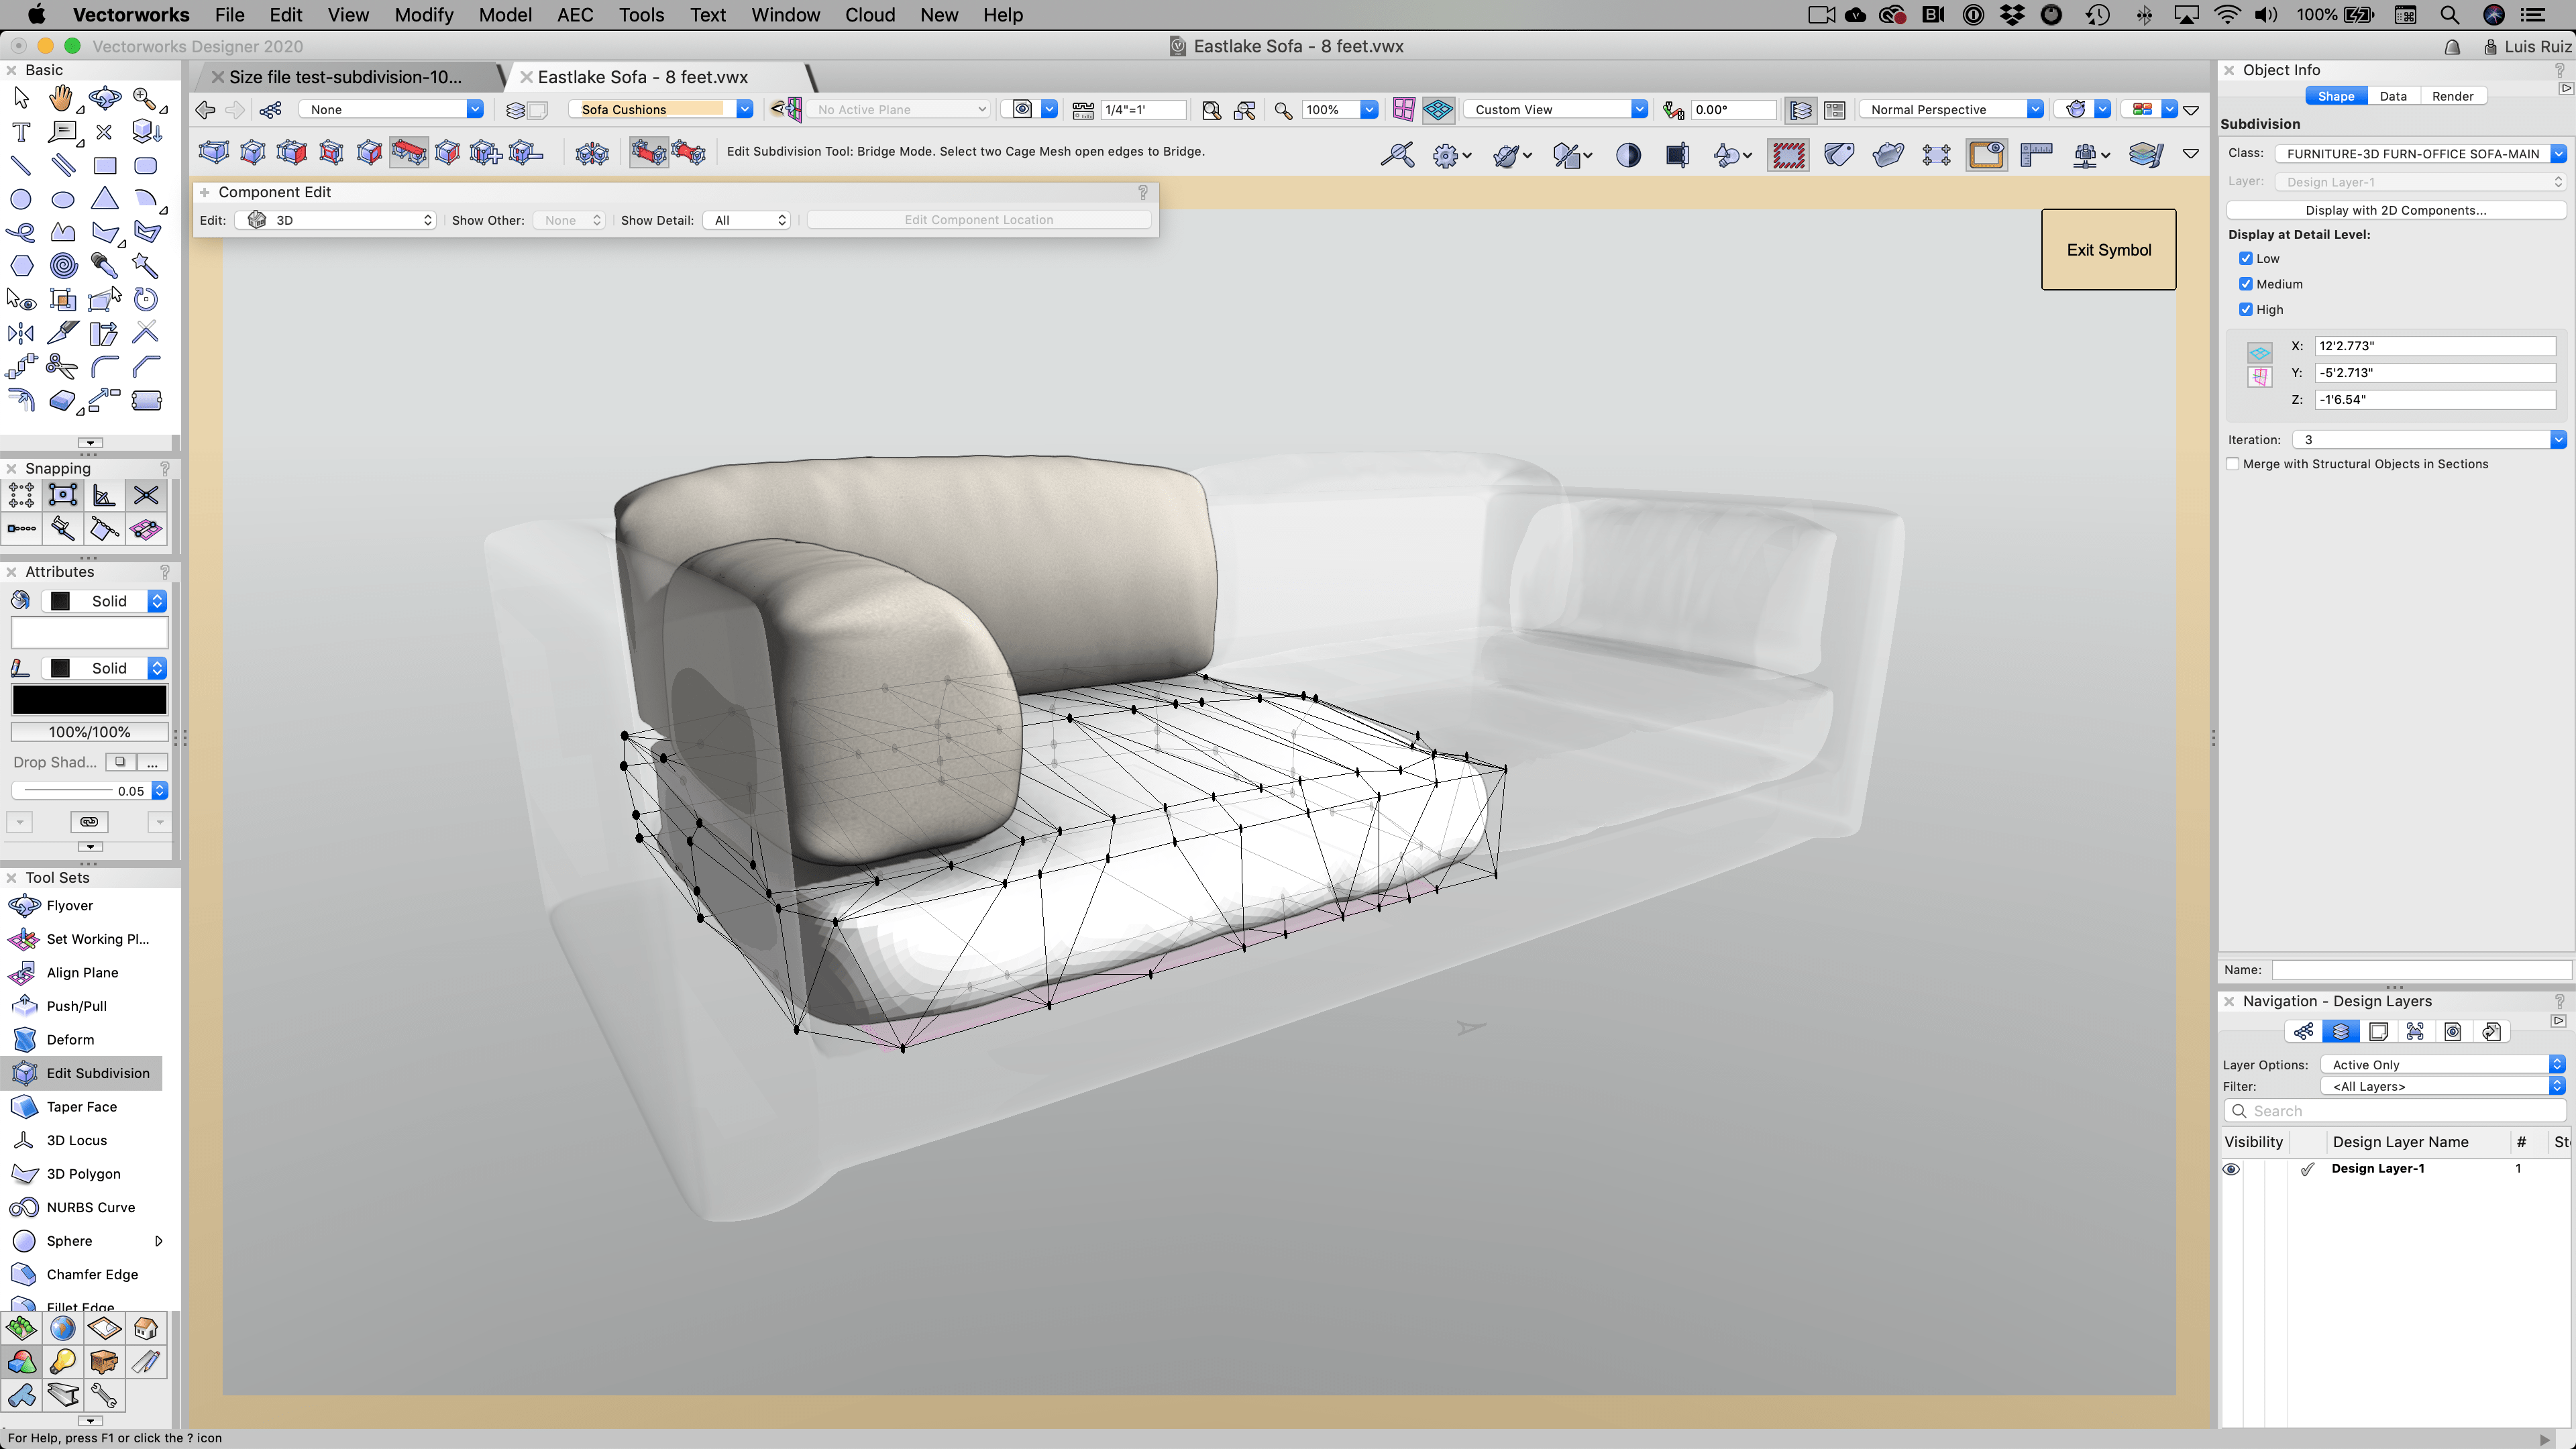
Task: Switch to the Render tab
Action: pos(2452,96)
